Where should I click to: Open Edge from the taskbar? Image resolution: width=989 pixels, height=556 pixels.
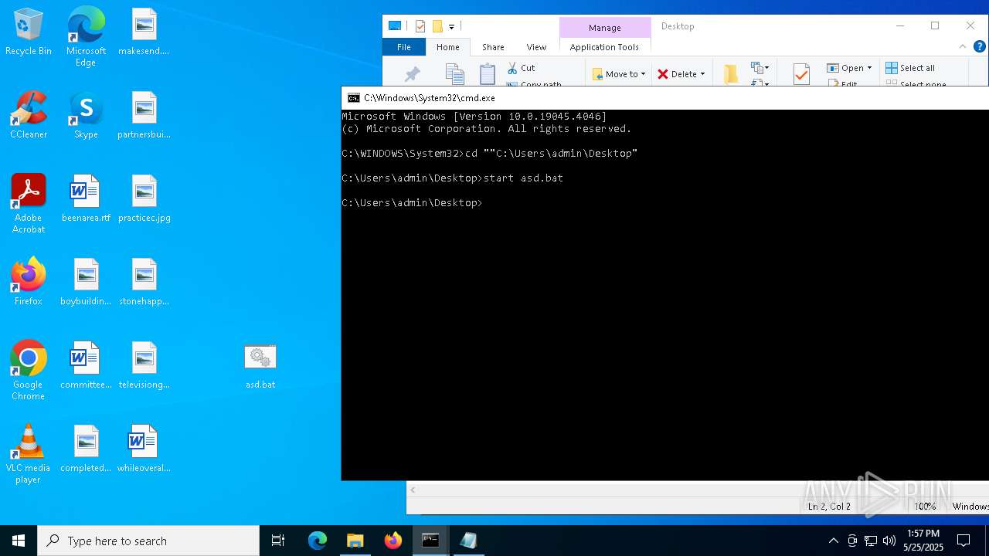pyautogui.click(x=318, y=541)
